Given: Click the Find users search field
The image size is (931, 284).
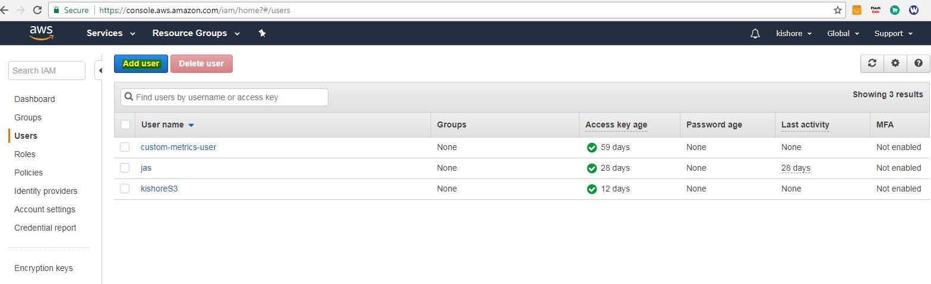Looking at the screenshot, I should (224, 97).
